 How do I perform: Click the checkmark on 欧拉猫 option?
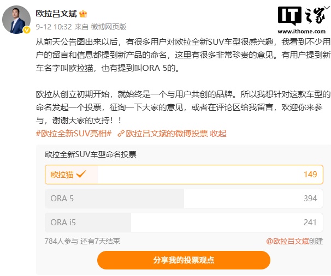(x=81, y=175)
